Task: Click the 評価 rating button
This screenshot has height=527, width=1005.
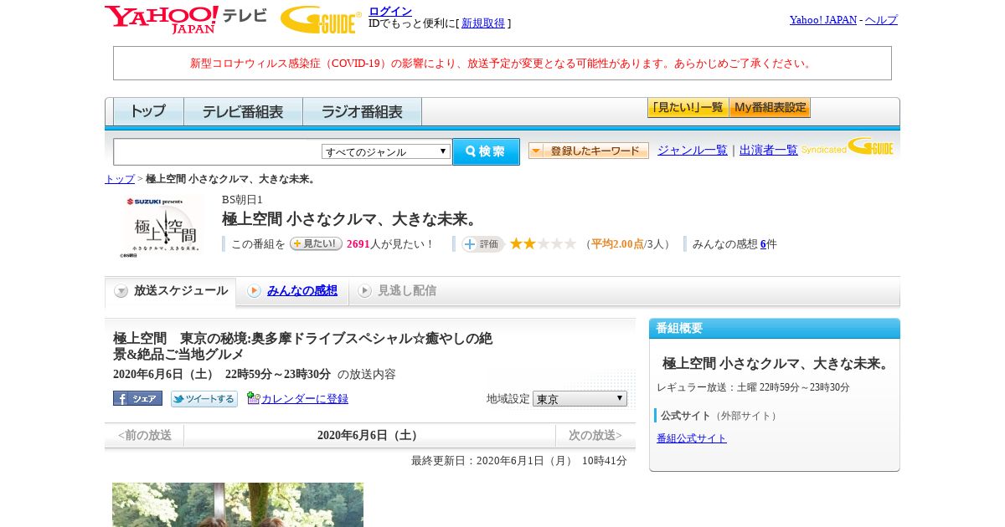Action: point(482,244)
